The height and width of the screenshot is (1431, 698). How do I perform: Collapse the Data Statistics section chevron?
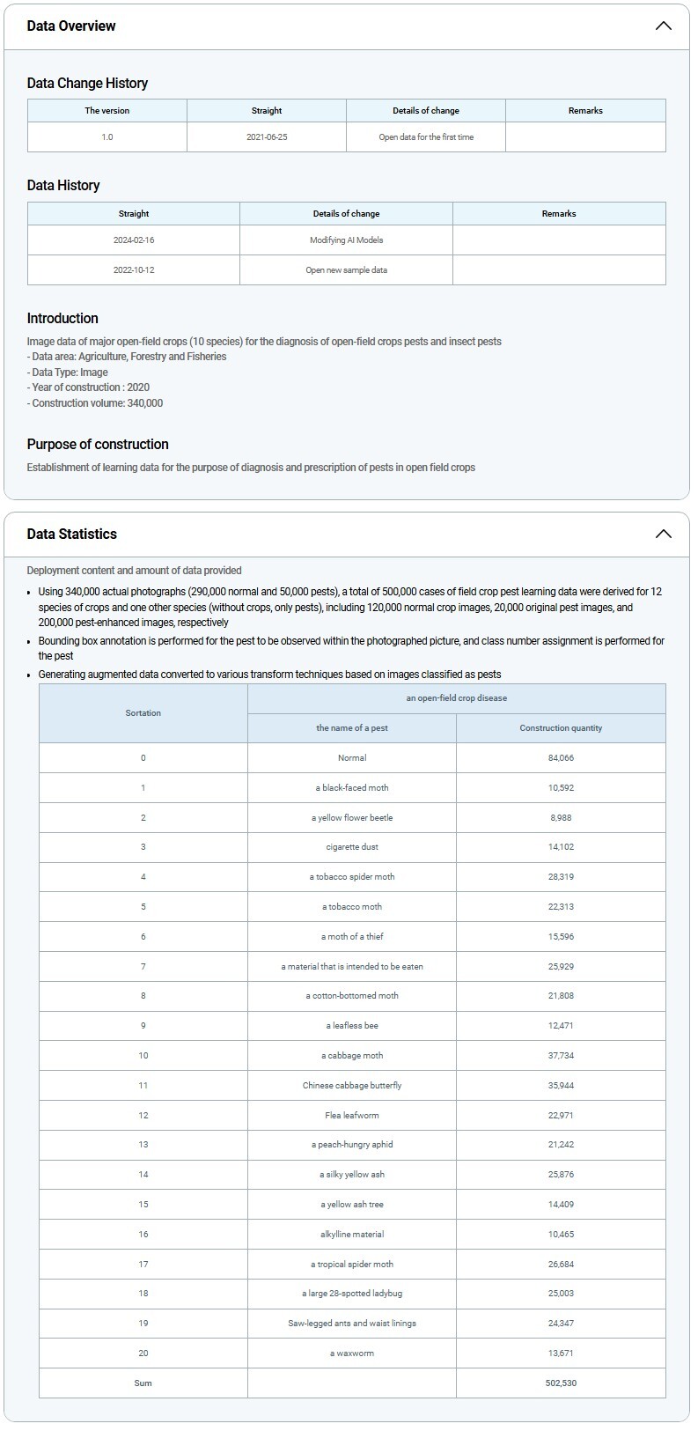tap(663, 535)
